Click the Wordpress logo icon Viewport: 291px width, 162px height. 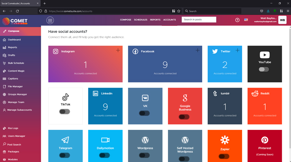[x=145, y=140]
